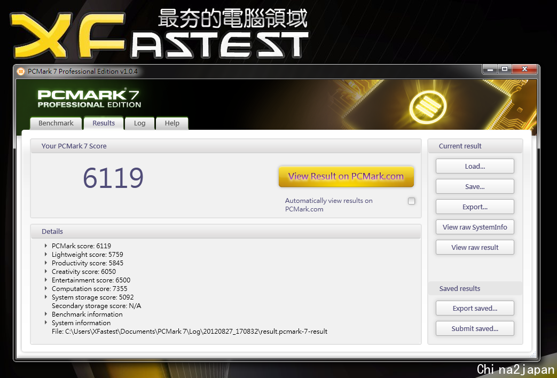Click the PCMark 7 title bar icon
Viewport: 557px width, 378px height.
(x=21, y=72)
